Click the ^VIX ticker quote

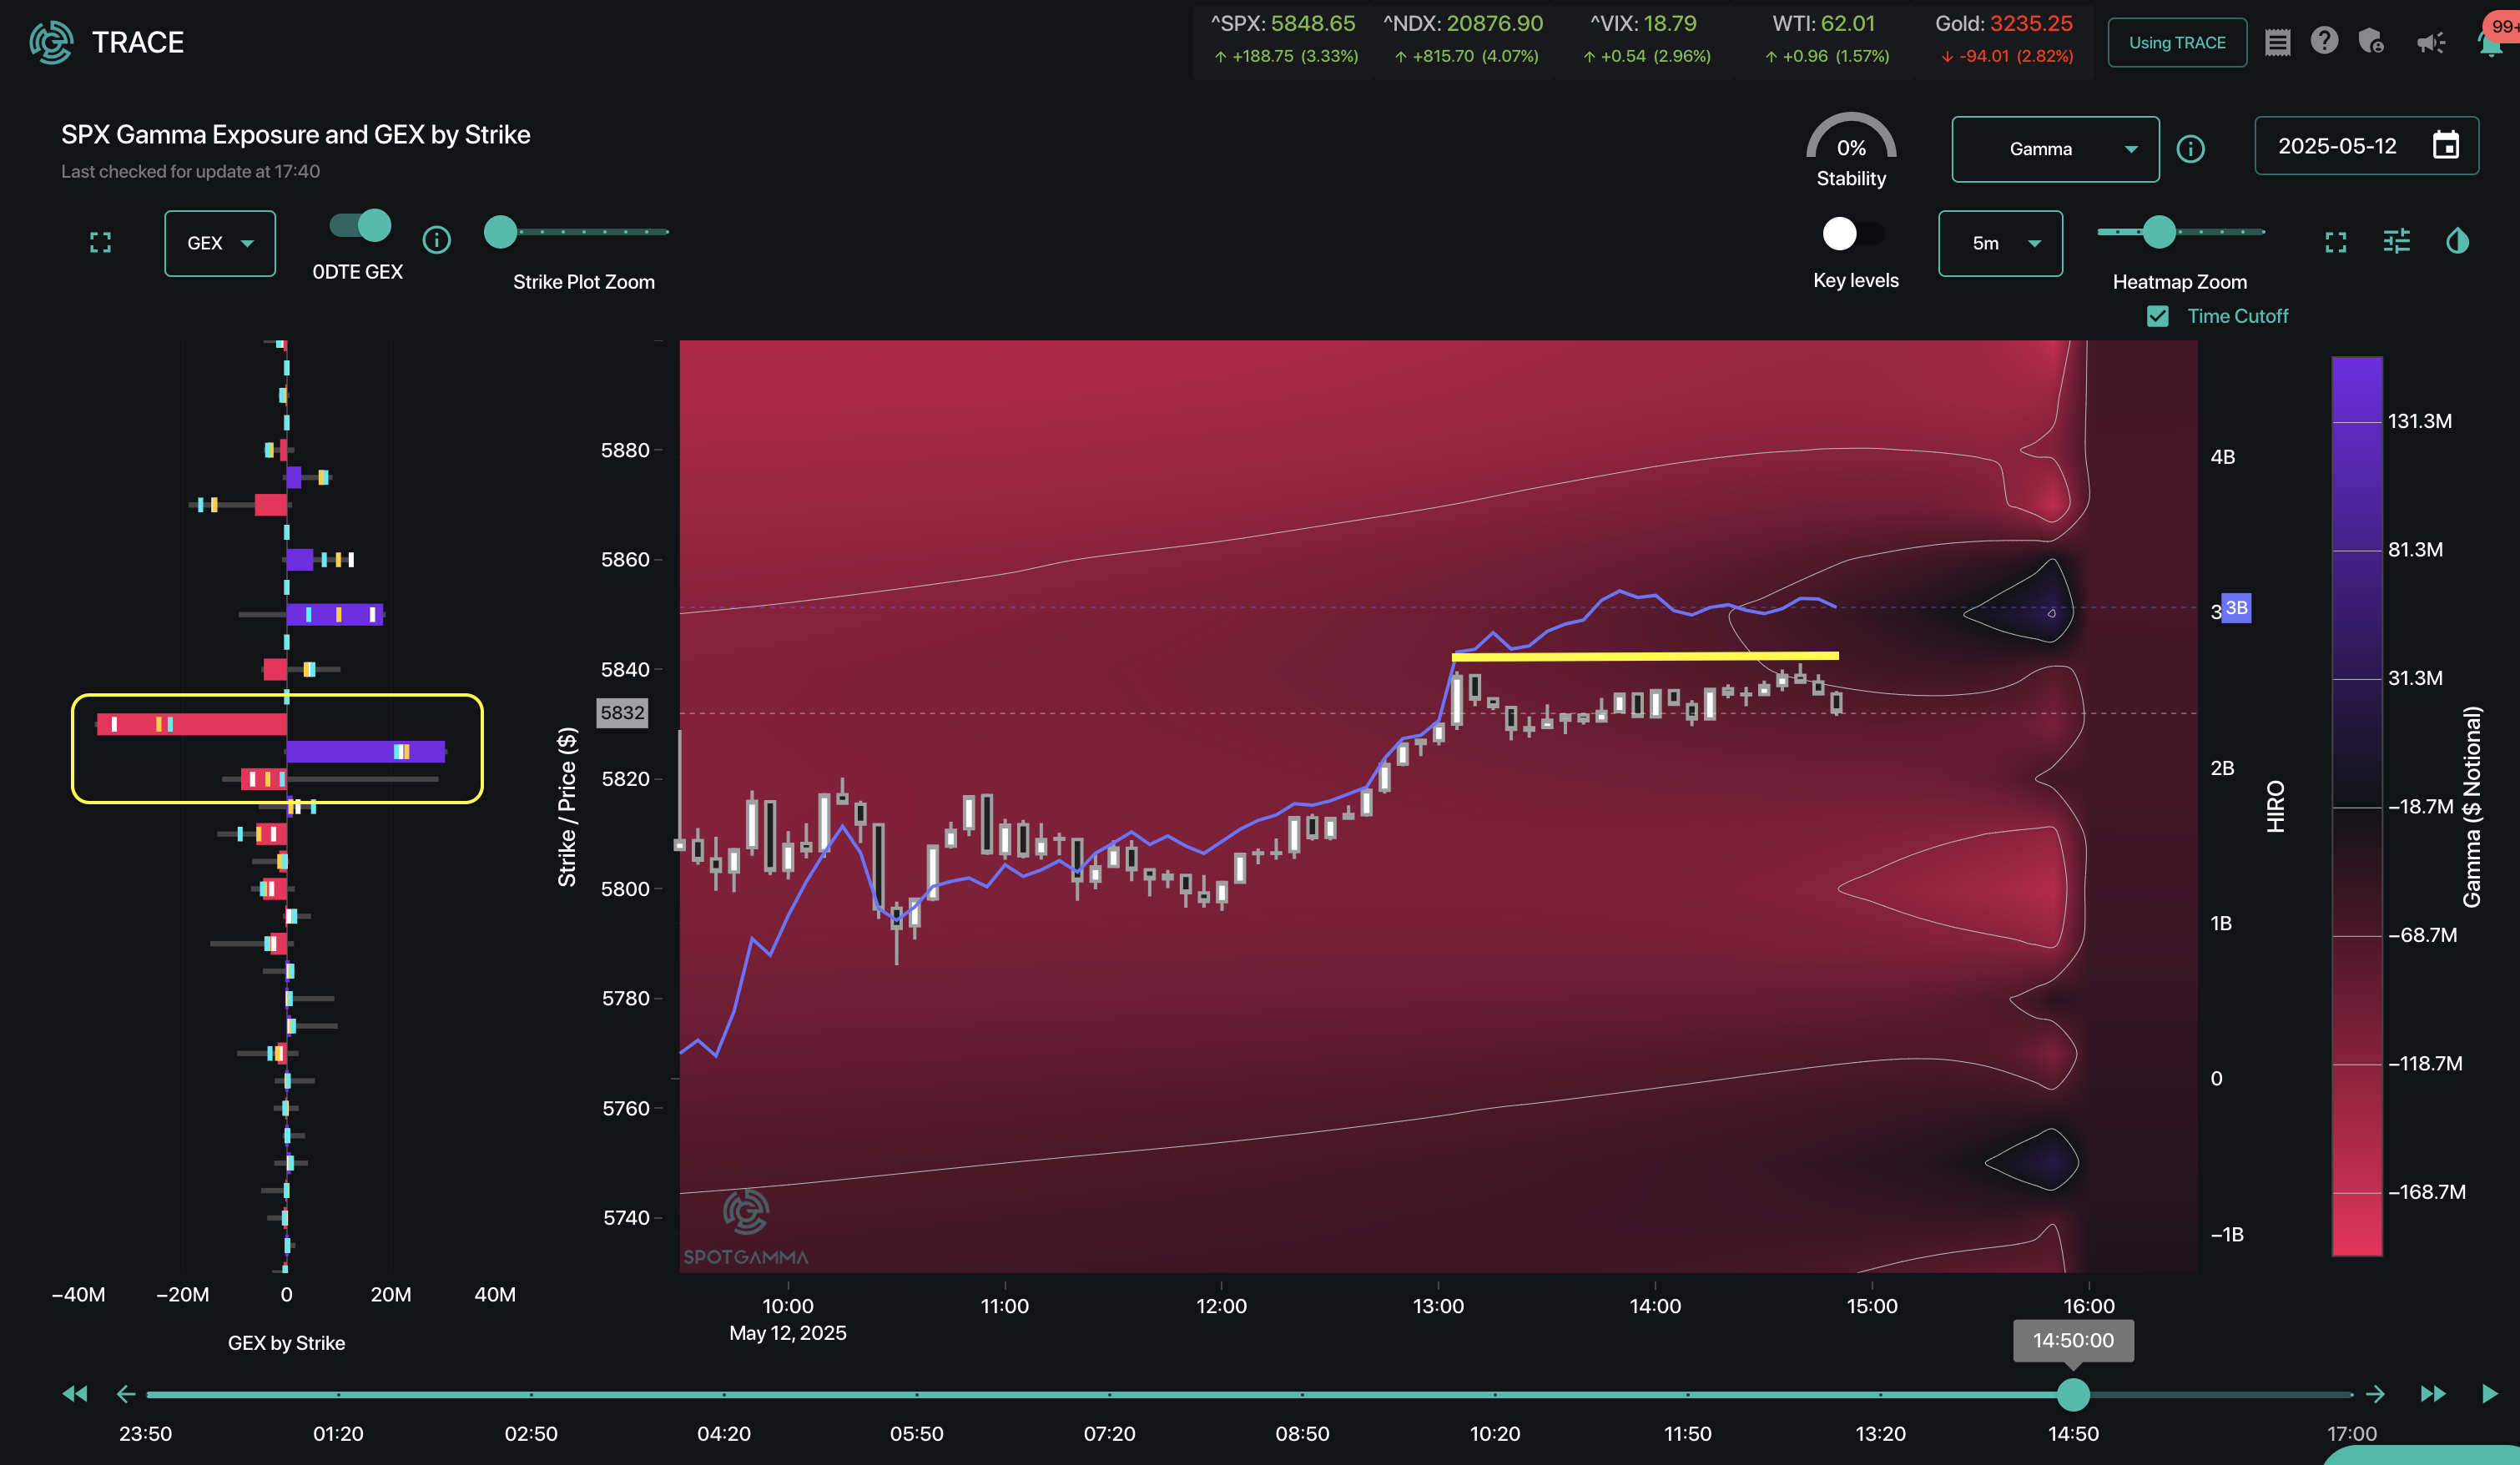pyautogui.click(x=1645, y=38)
